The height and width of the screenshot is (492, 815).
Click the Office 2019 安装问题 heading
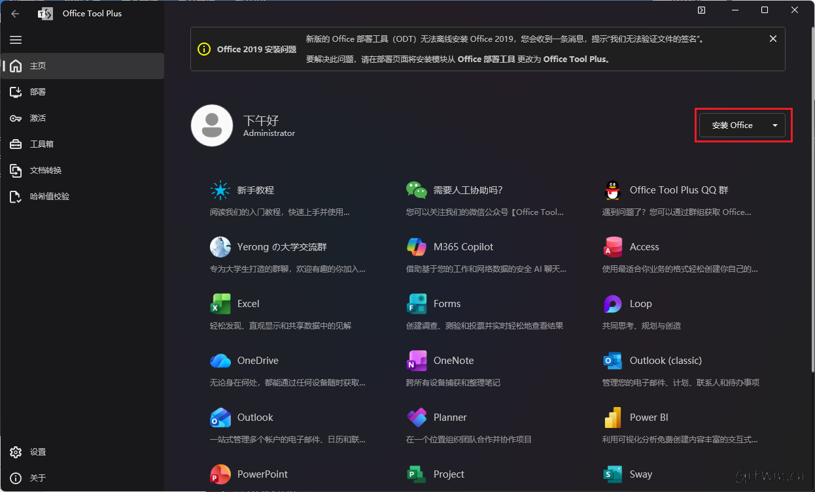pos(256,49)
